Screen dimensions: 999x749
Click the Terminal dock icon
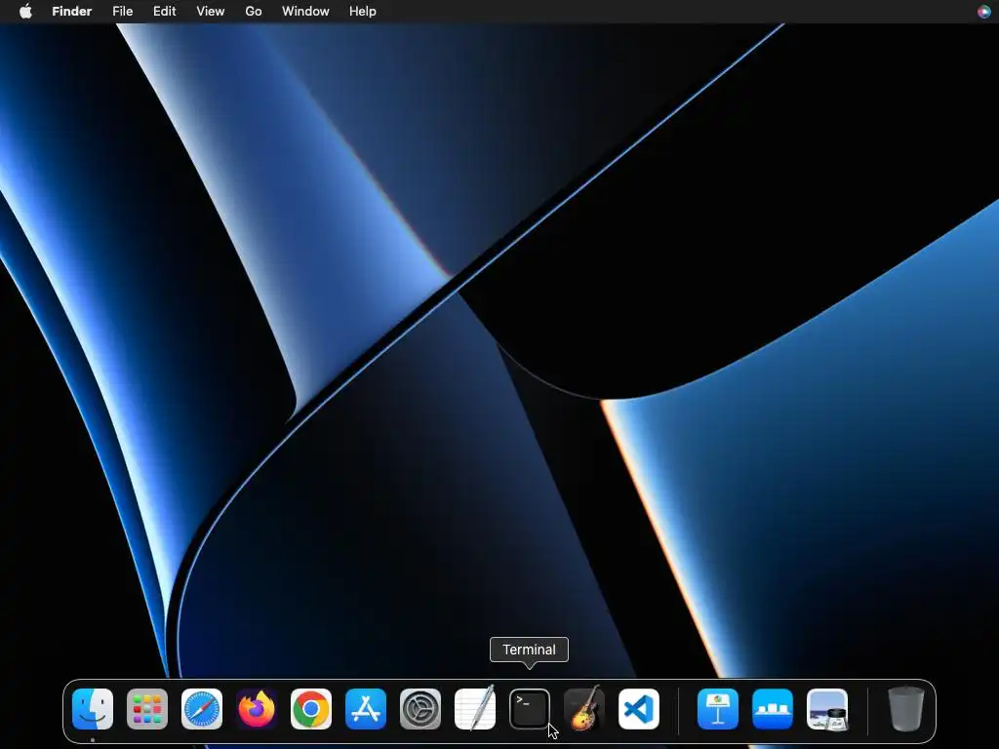530,709
